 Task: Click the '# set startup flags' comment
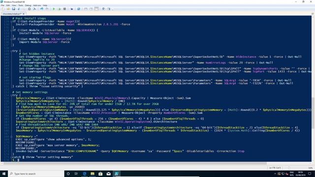pyautogui.click(x=35, y=78)
